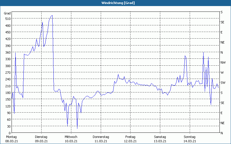Click the 'Mittwoch' day label
The height and width of the screenshot is (144, 231).
[x=71, y=137]
